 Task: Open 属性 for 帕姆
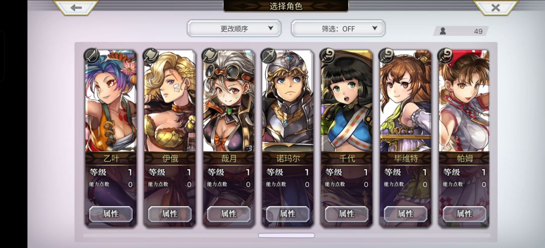click(x=464, y=214)
